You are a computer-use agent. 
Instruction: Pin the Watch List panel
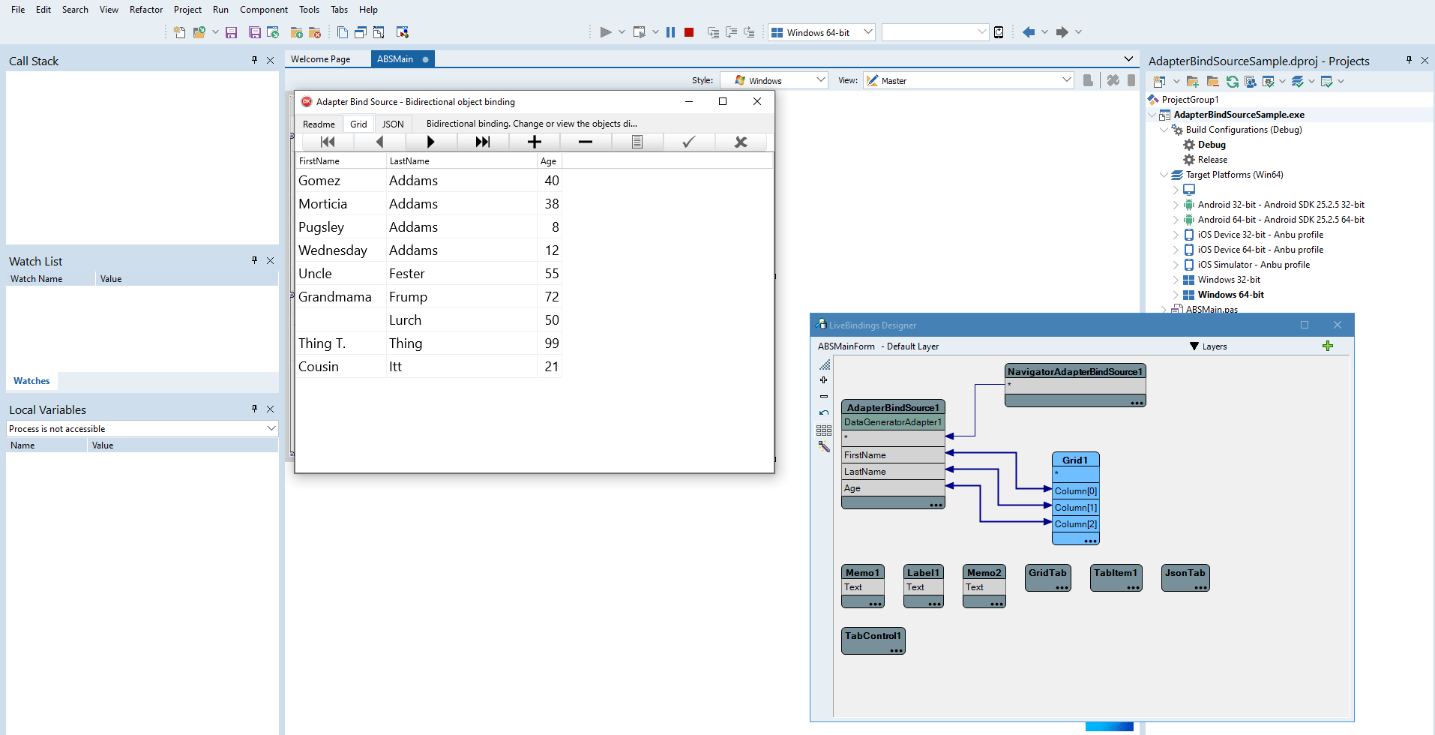click(254, 260)
